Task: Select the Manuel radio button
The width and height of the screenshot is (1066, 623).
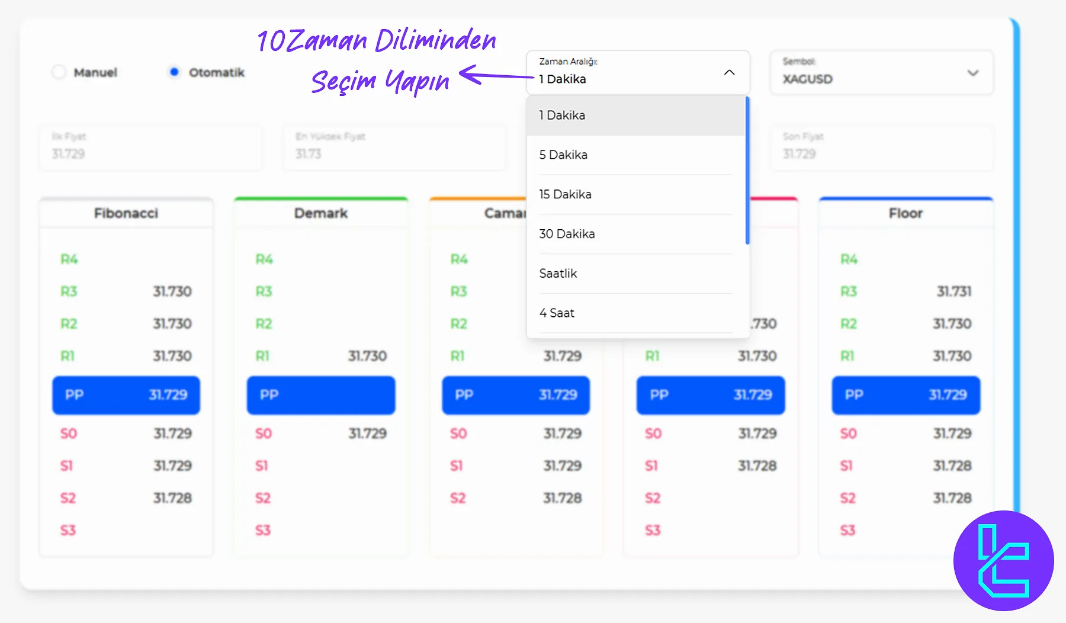Action: [59, 72]
